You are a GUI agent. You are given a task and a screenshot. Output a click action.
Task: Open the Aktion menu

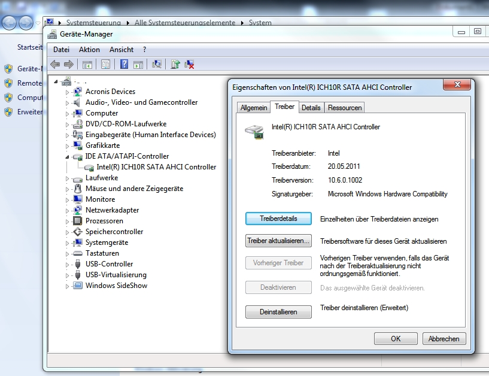tap(89, 50)
